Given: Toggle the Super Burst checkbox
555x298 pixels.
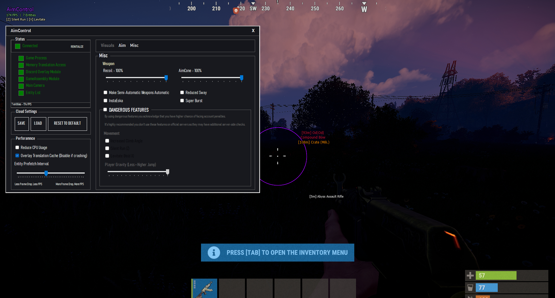Looking at the screenshot, I should pyautogui.click(x=182, y=101).
